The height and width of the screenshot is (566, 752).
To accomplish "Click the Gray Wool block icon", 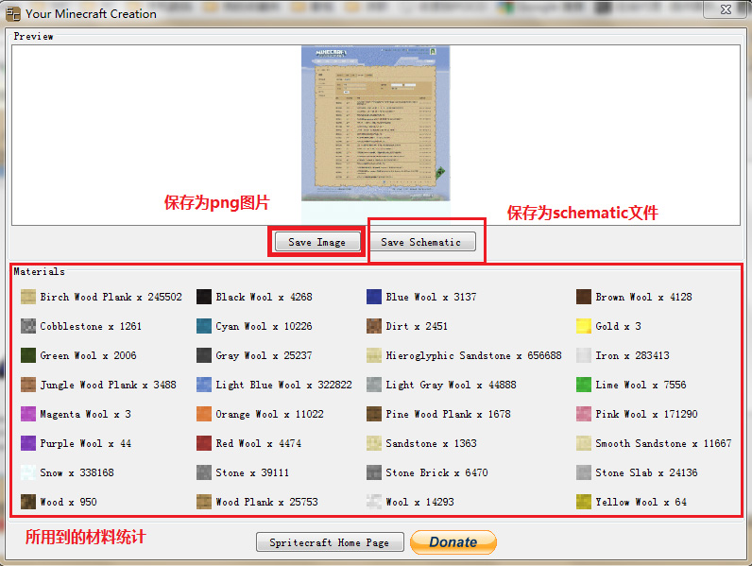I will [x=204, y=355].
